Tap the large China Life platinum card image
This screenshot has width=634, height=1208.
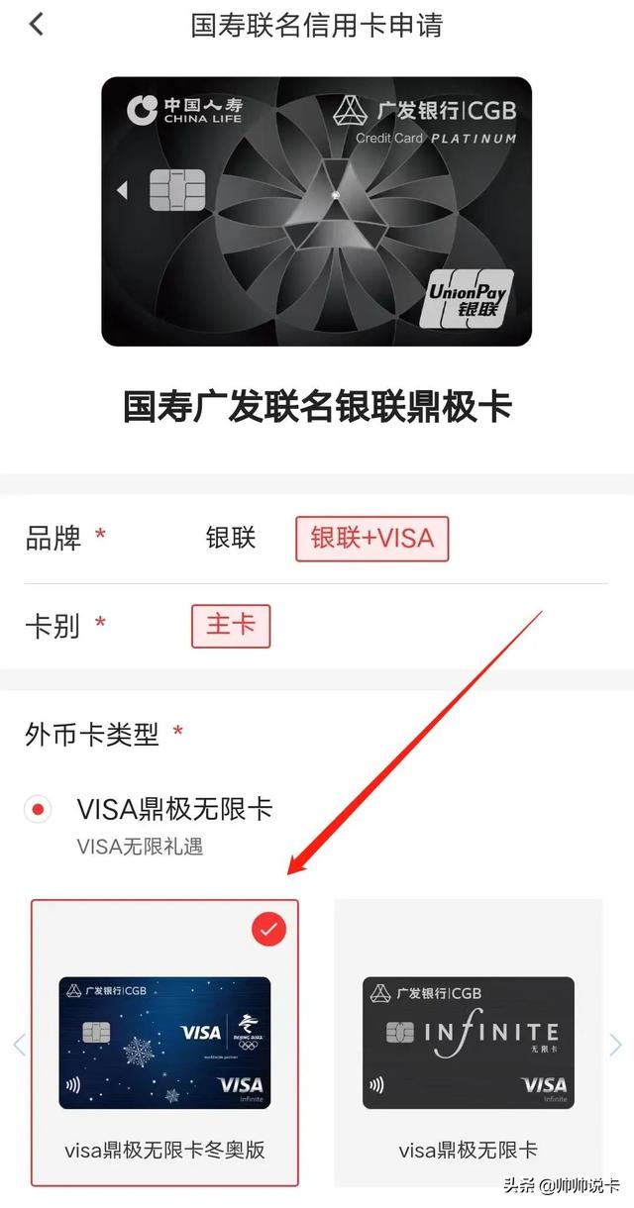pos(316,212)
